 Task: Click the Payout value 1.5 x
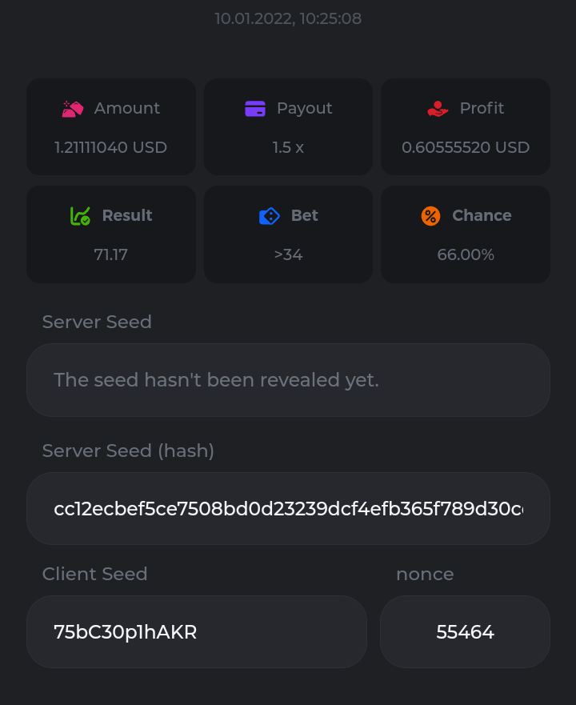pyautogui.click(x=288, y=147)
